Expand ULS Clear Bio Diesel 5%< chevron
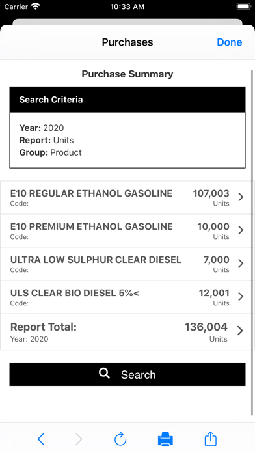 (x=241, y=297)
